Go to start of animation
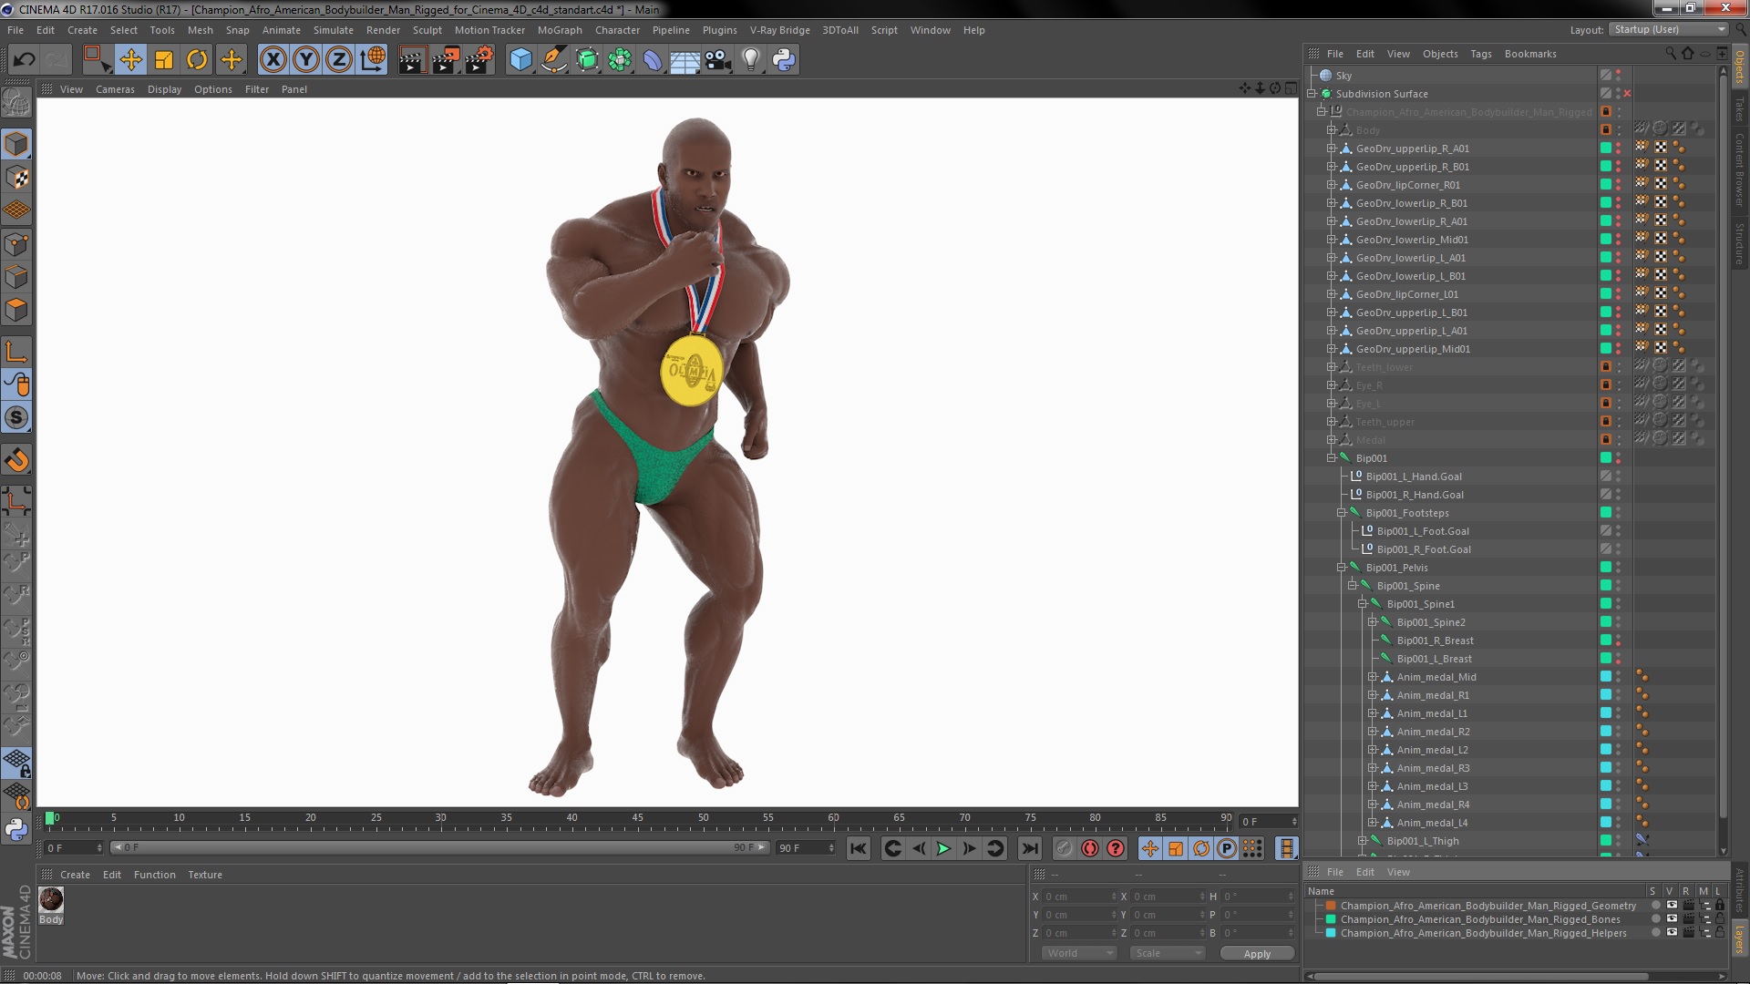This screenshot has width=1750, height=984. point(859,848)
